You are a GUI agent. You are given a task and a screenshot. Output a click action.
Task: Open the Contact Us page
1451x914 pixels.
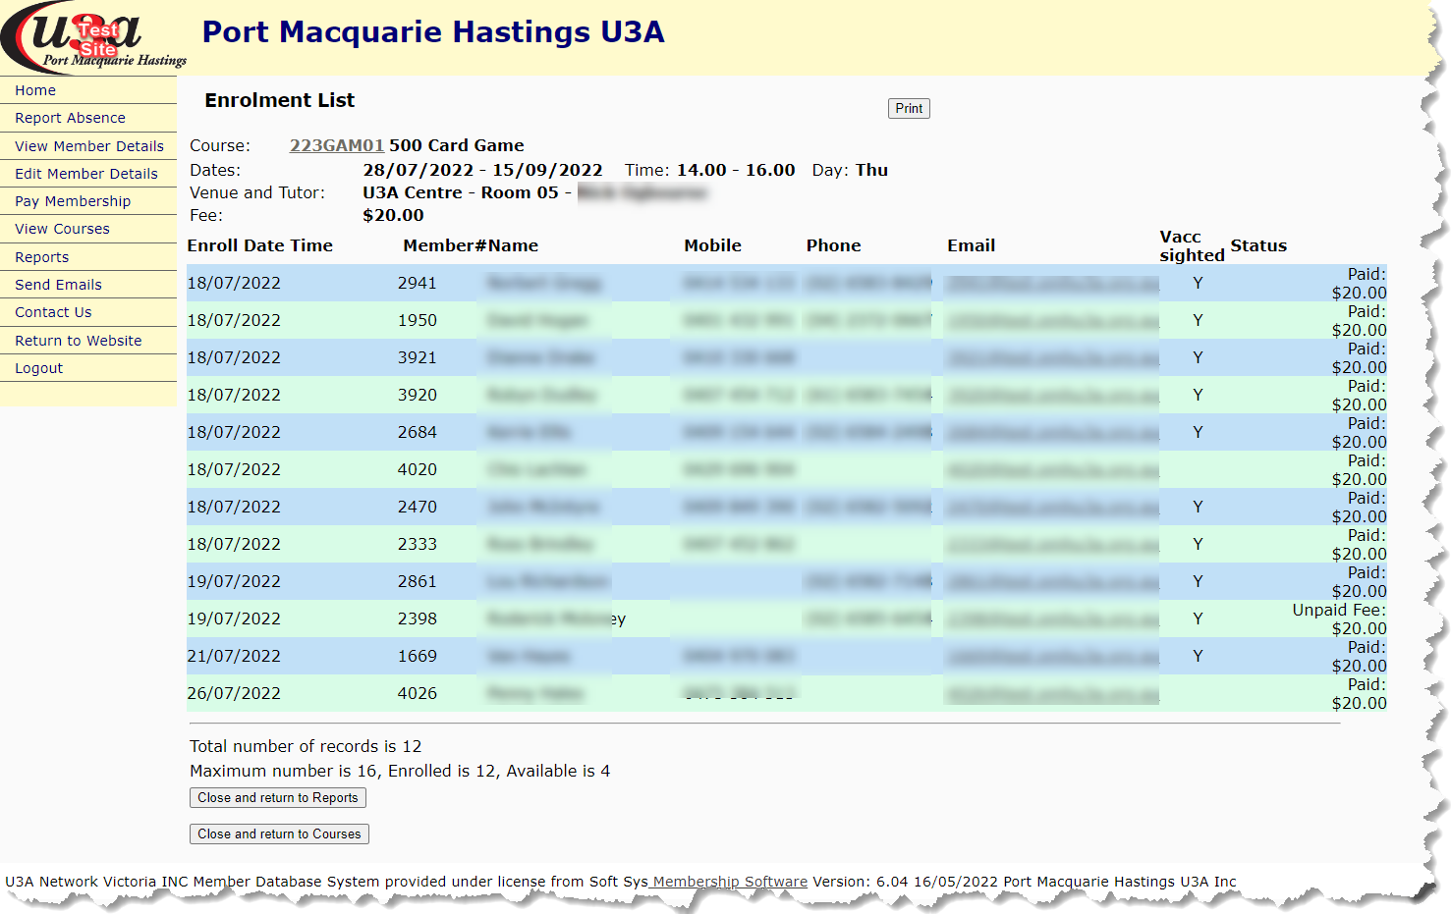(x=52, y=311)
